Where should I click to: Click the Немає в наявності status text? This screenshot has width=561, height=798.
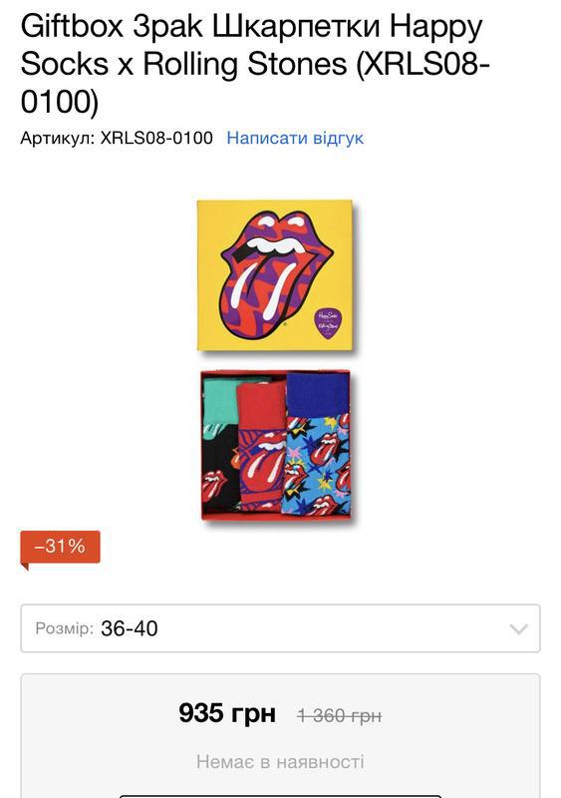click(x=280, y=762)
